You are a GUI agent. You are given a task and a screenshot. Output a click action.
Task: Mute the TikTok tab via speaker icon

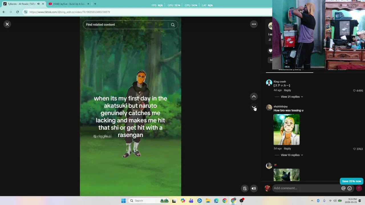click(38, 4)
